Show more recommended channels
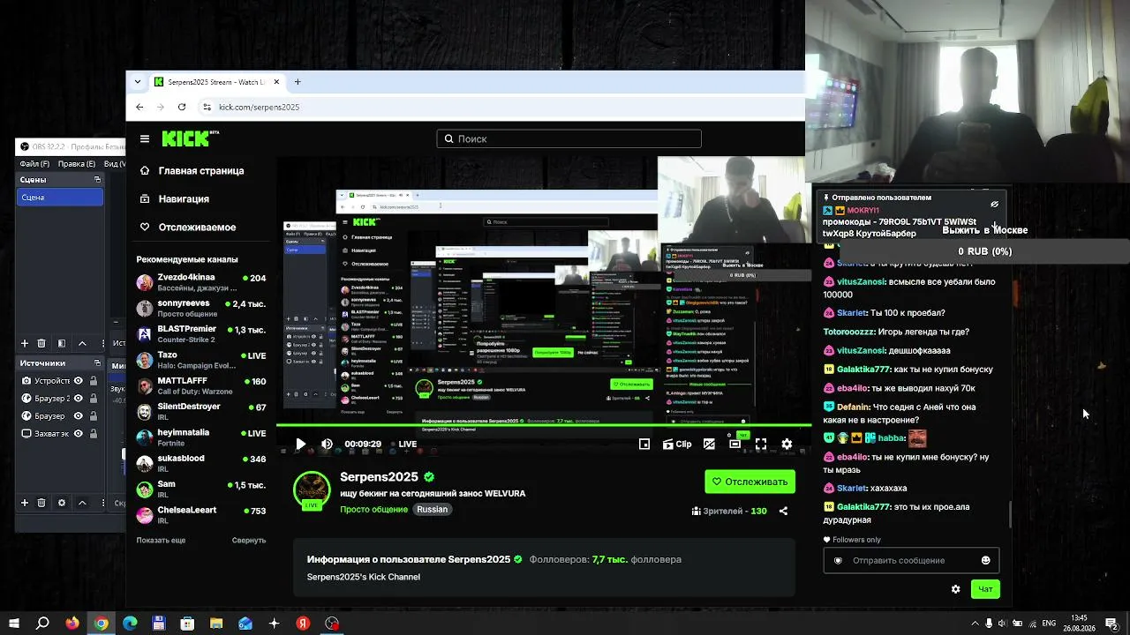Image resolution: width=1130 pixels, height=635 pixels. coord(161,540)
